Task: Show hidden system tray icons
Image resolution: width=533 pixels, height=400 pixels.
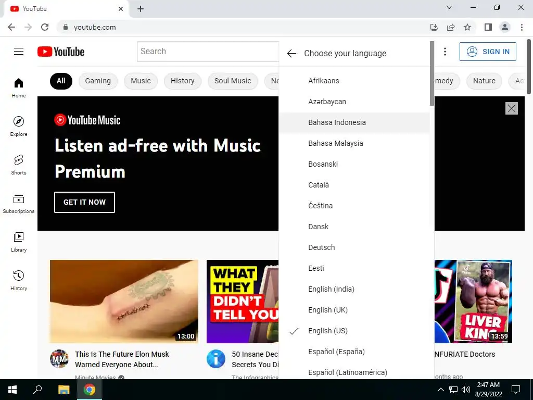Action: point(440,390)
